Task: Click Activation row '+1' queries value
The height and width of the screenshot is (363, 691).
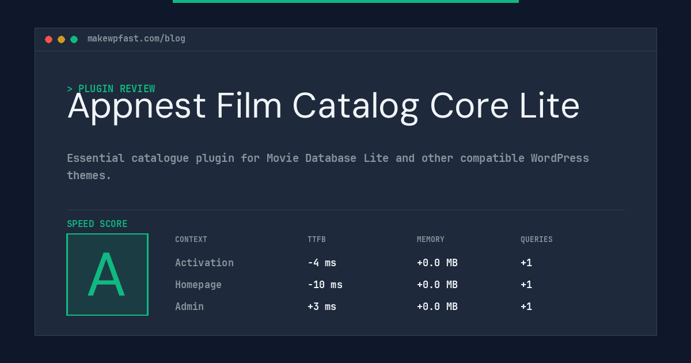Action: 526,263
